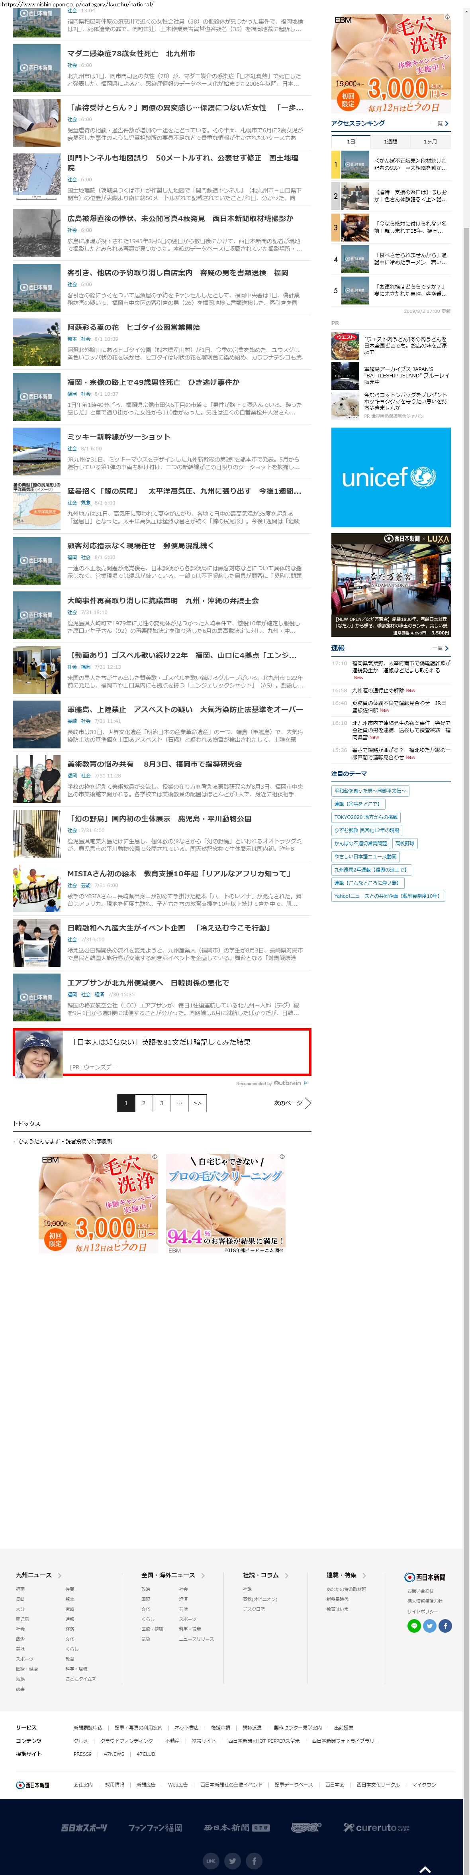Screen dimensions: 470x1875
Task: Open the blue Twitter icon beside LINE
Action: 430,1626
